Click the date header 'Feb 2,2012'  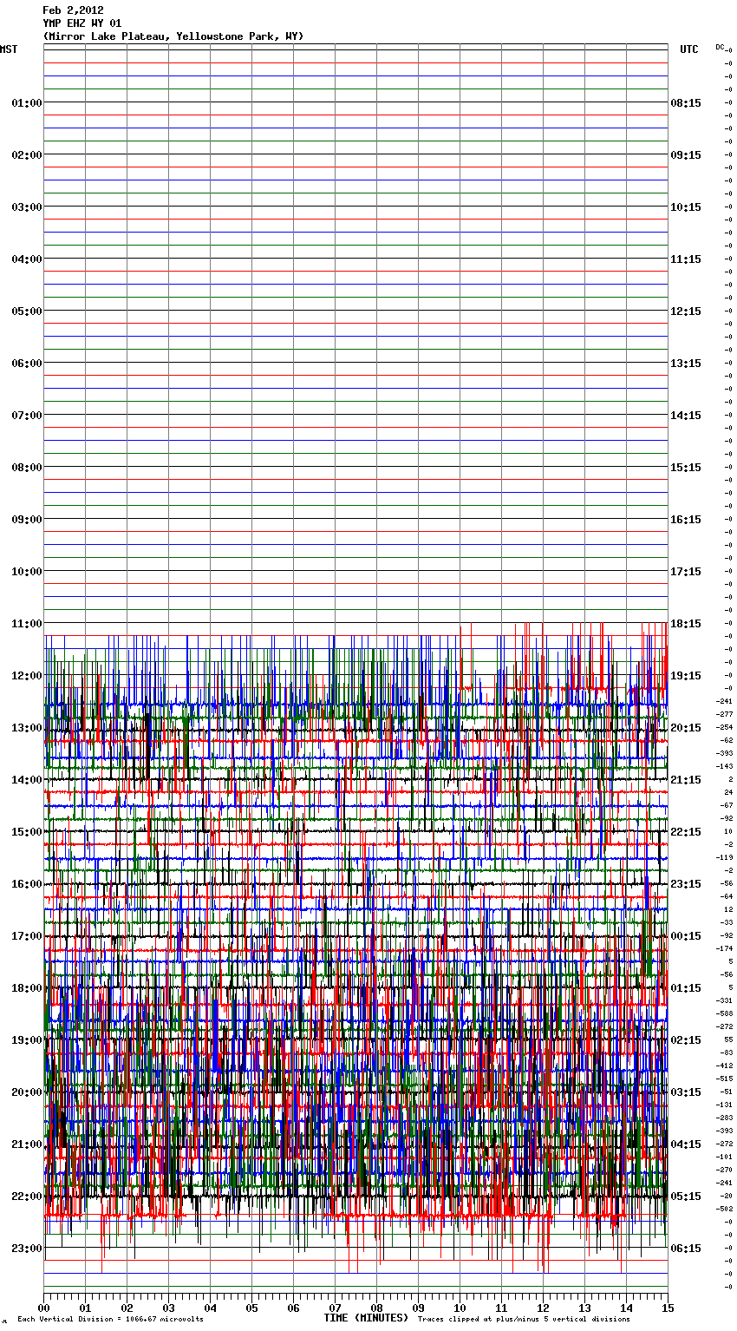[73, 10]
